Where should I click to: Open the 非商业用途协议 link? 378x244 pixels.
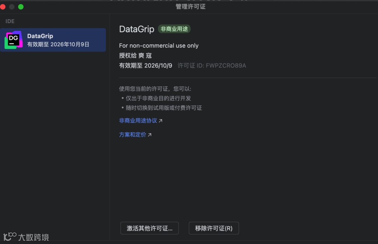click(138, 121)
